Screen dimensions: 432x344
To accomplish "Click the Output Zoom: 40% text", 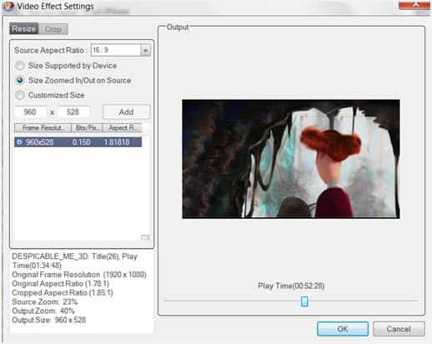I will (43, 311).
